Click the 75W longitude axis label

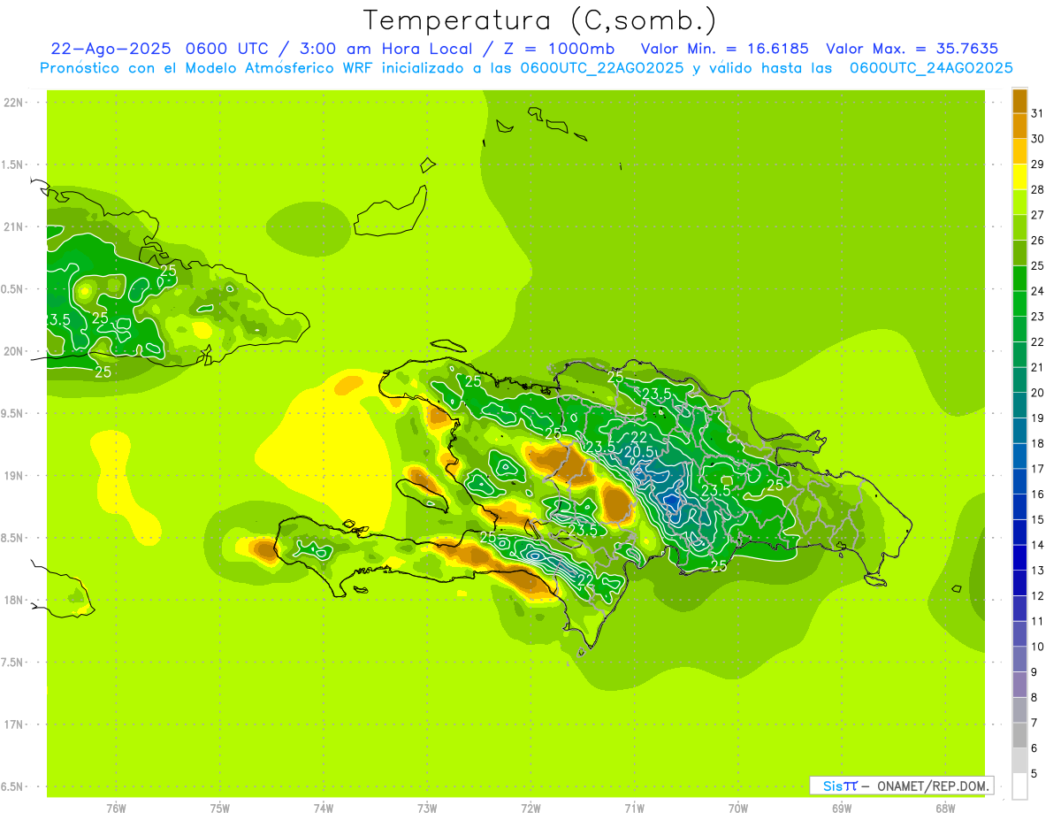220,809
